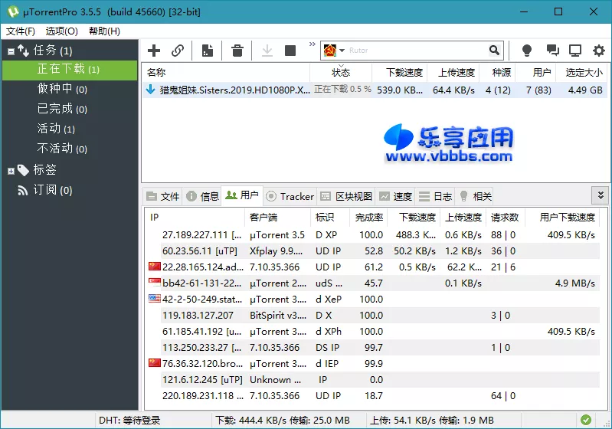Click China flag beside 22.28.165.124
The image size is (612, 429).
[x=155, y=267]
